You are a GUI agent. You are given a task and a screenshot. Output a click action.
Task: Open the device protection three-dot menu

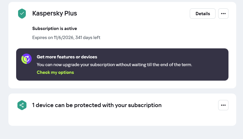223,105
